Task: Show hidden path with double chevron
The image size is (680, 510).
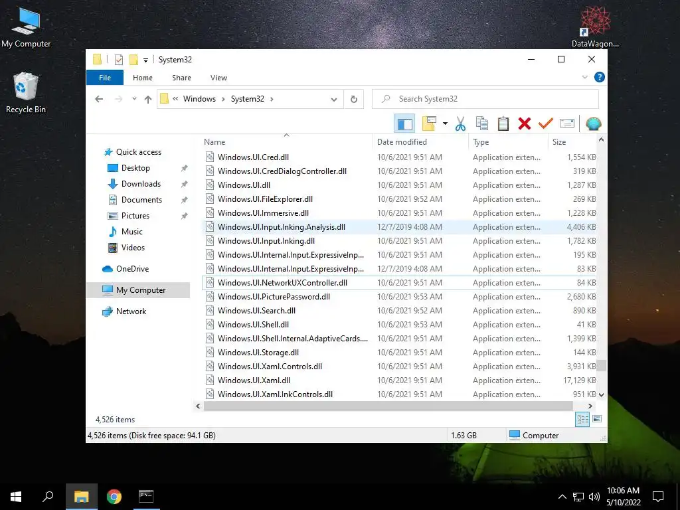Action: [175, 99]
